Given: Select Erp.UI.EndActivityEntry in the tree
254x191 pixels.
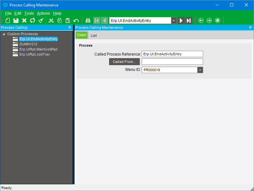Looking at the screenshot, I should tap(39, 39).
